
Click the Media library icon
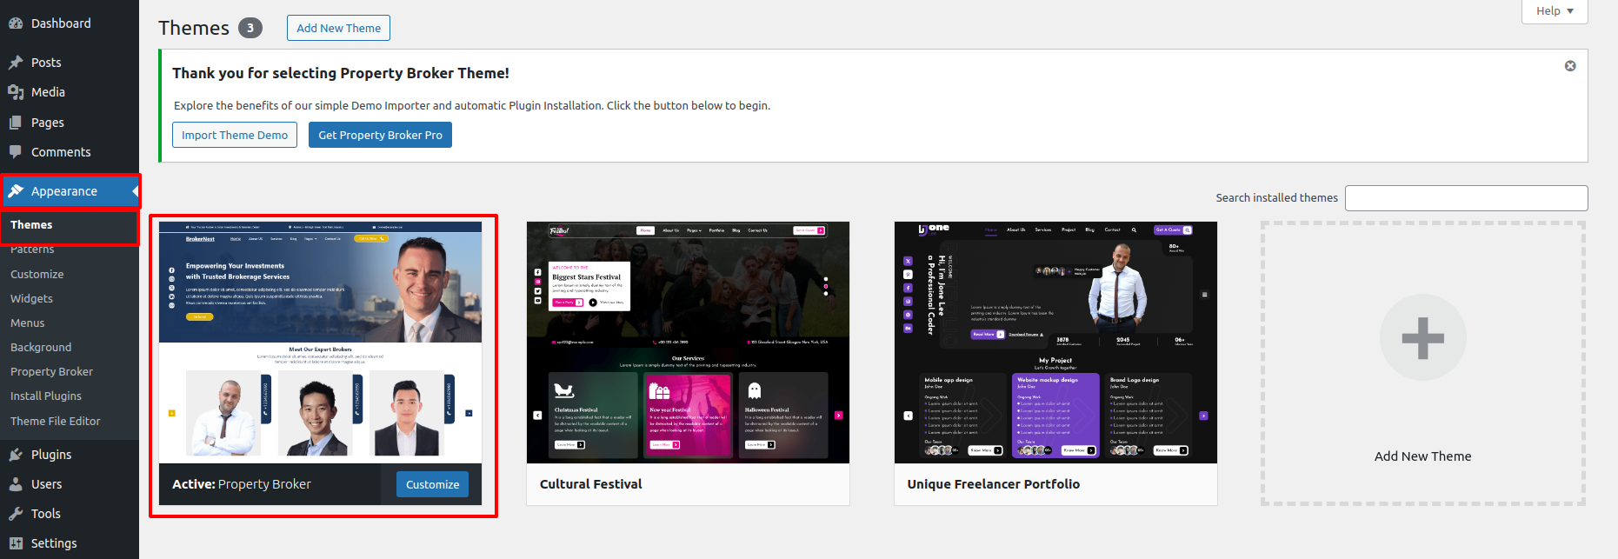pos(16,92)
